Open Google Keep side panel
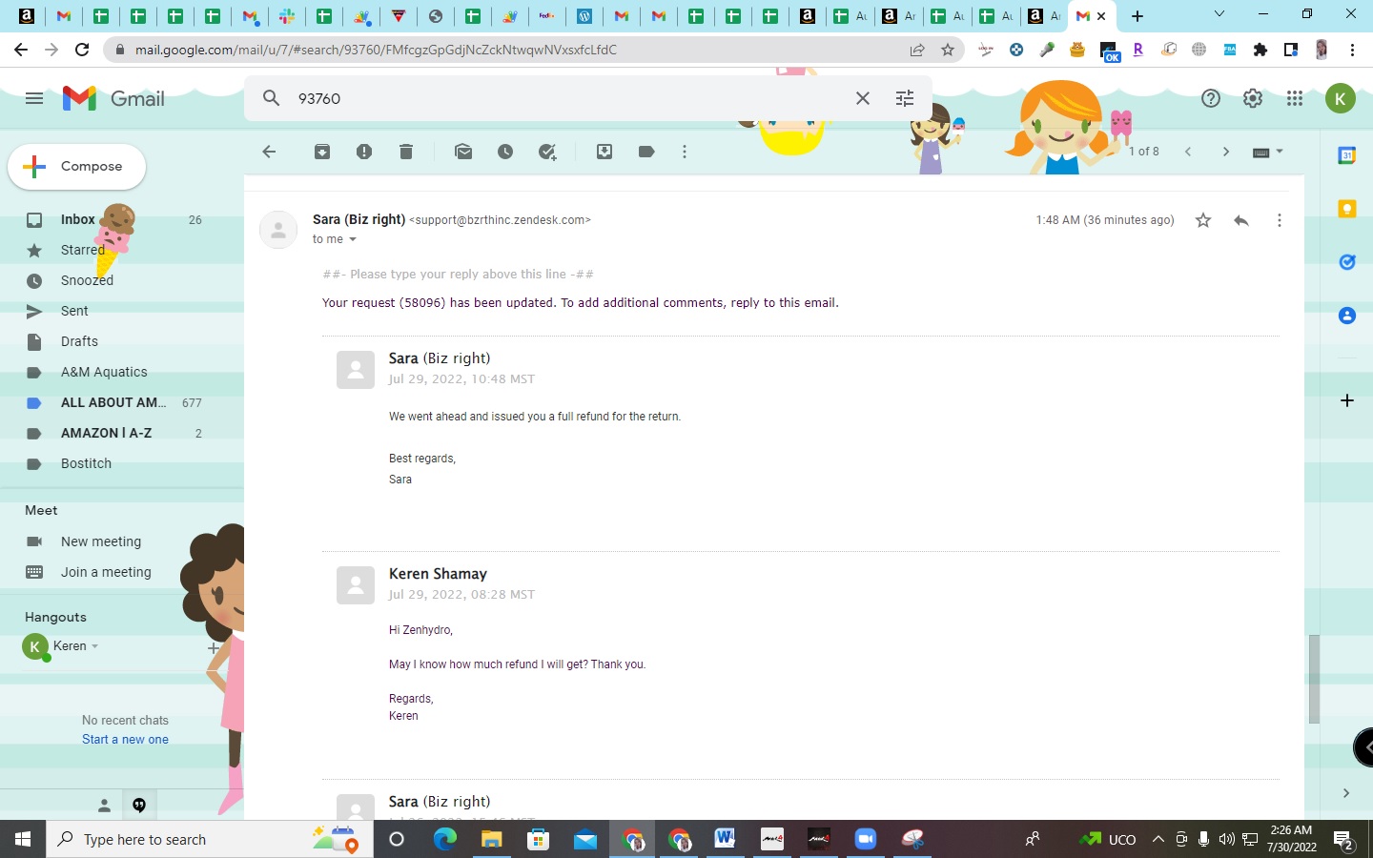 pyautogui.click(x=1347, y=209)
